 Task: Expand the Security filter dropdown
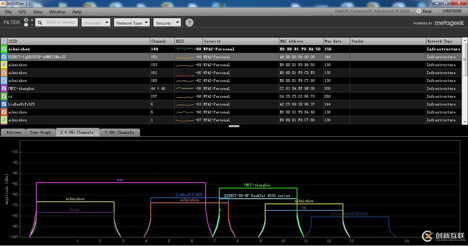[167, 23]
